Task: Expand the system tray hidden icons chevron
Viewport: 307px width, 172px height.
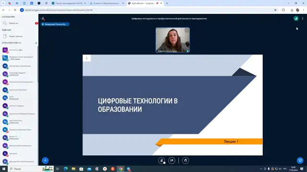Action: pos(261,169)
